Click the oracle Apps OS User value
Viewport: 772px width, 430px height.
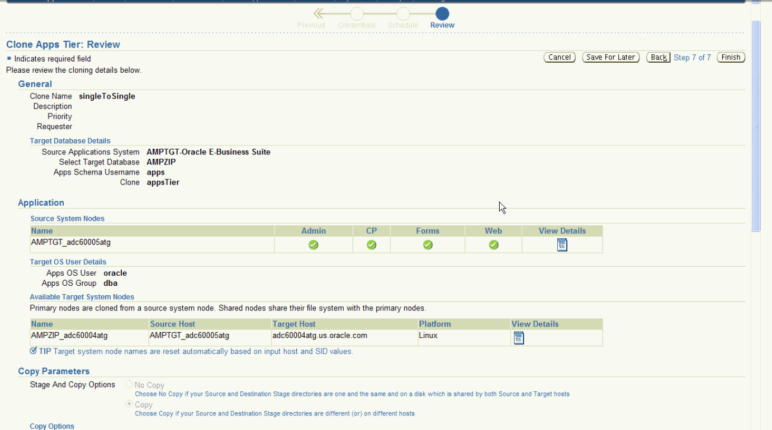115,273
